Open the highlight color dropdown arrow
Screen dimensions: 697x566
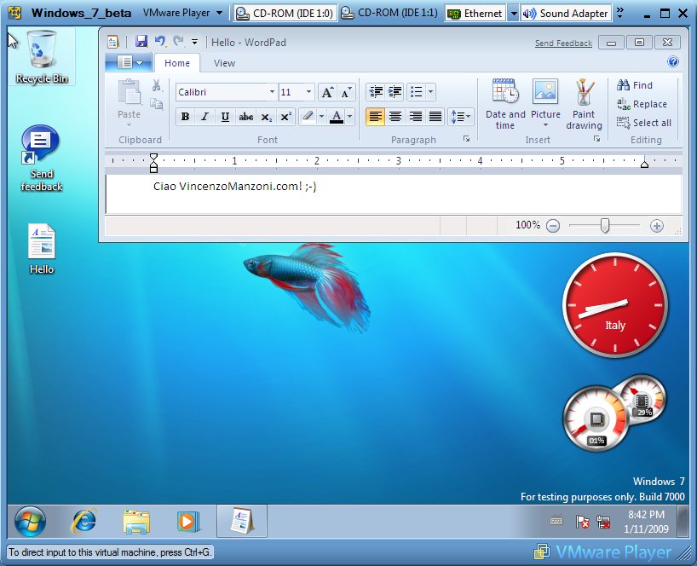[321, 117]
